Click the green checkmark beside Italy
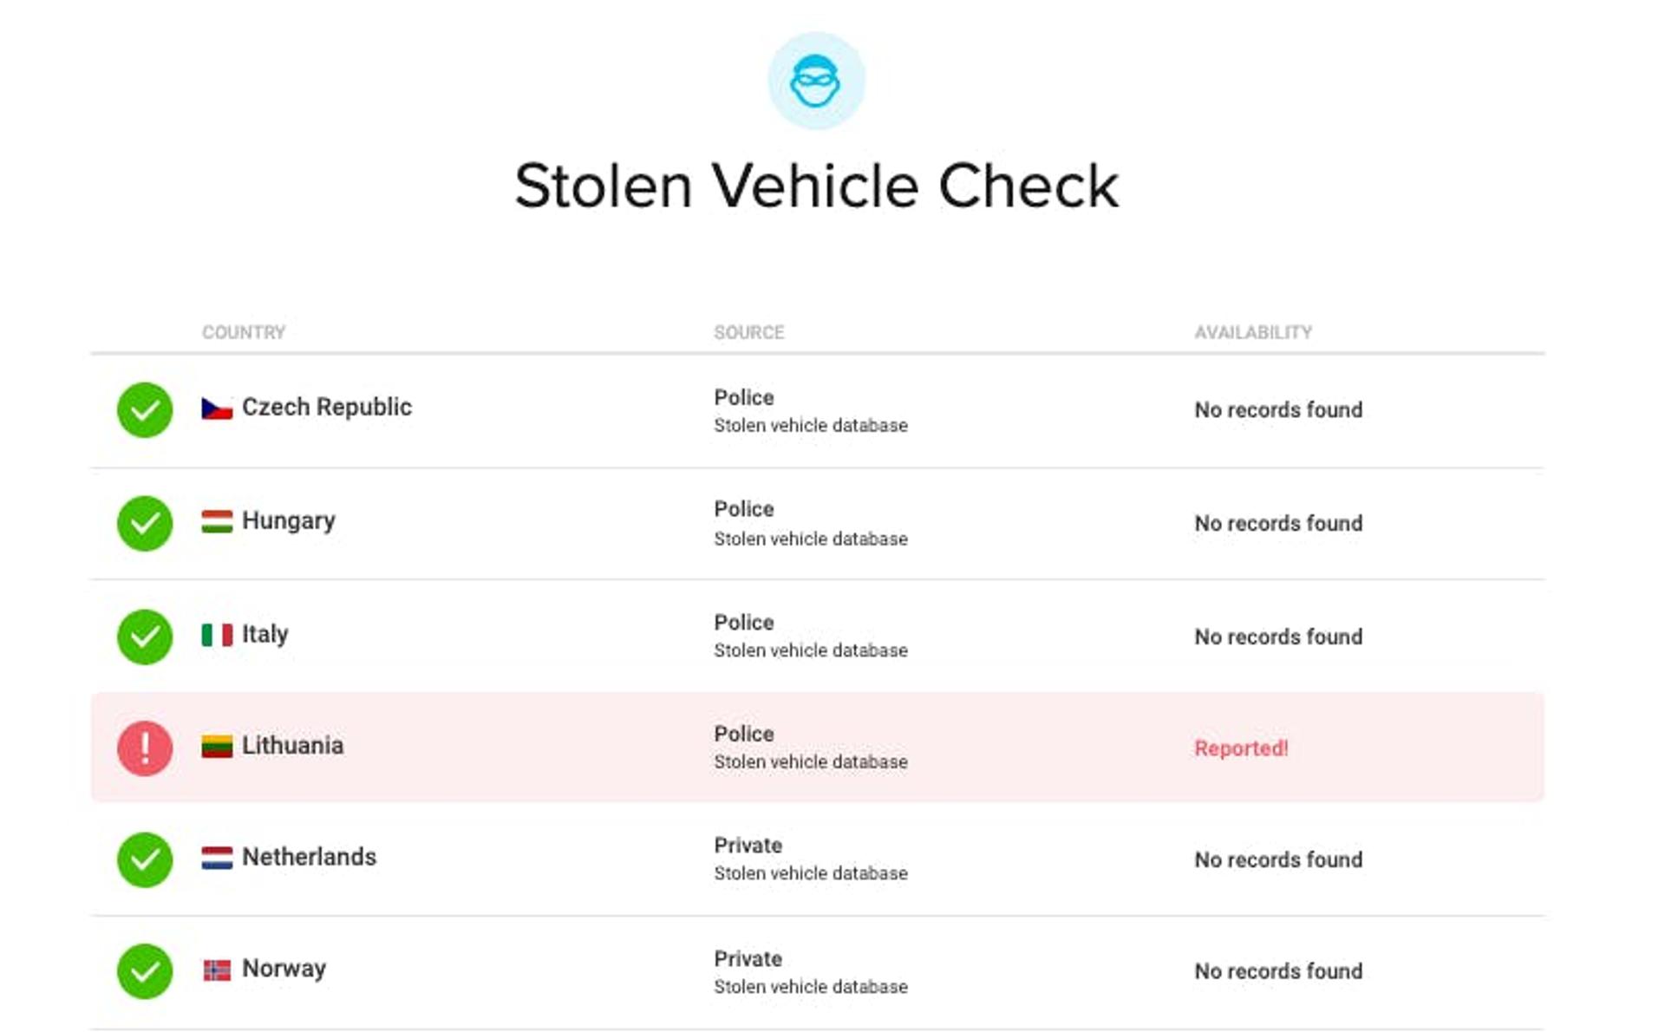 tap(145, 637)
